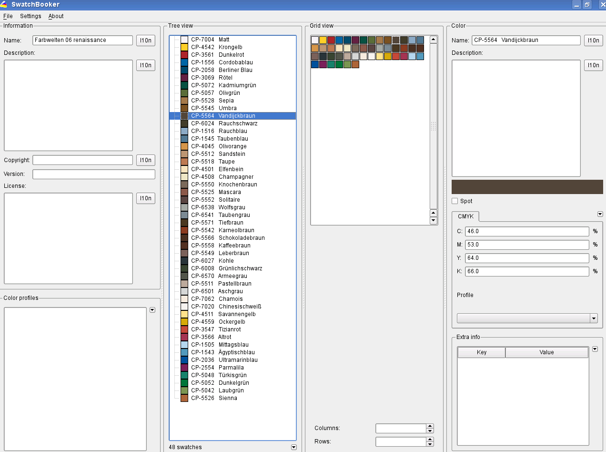Viewport: 606px width, 452px height.
Task: Click the Parmalila purple swatch icon in tree
Action: coord(184,368)
